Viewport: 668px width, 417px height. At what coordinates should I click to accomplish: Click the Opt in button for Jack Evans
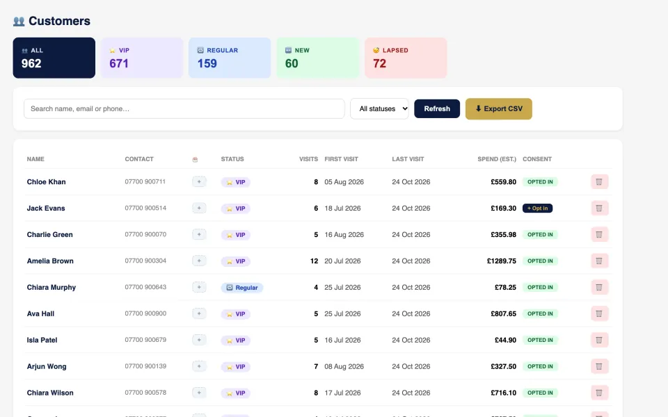click(538, 208)
